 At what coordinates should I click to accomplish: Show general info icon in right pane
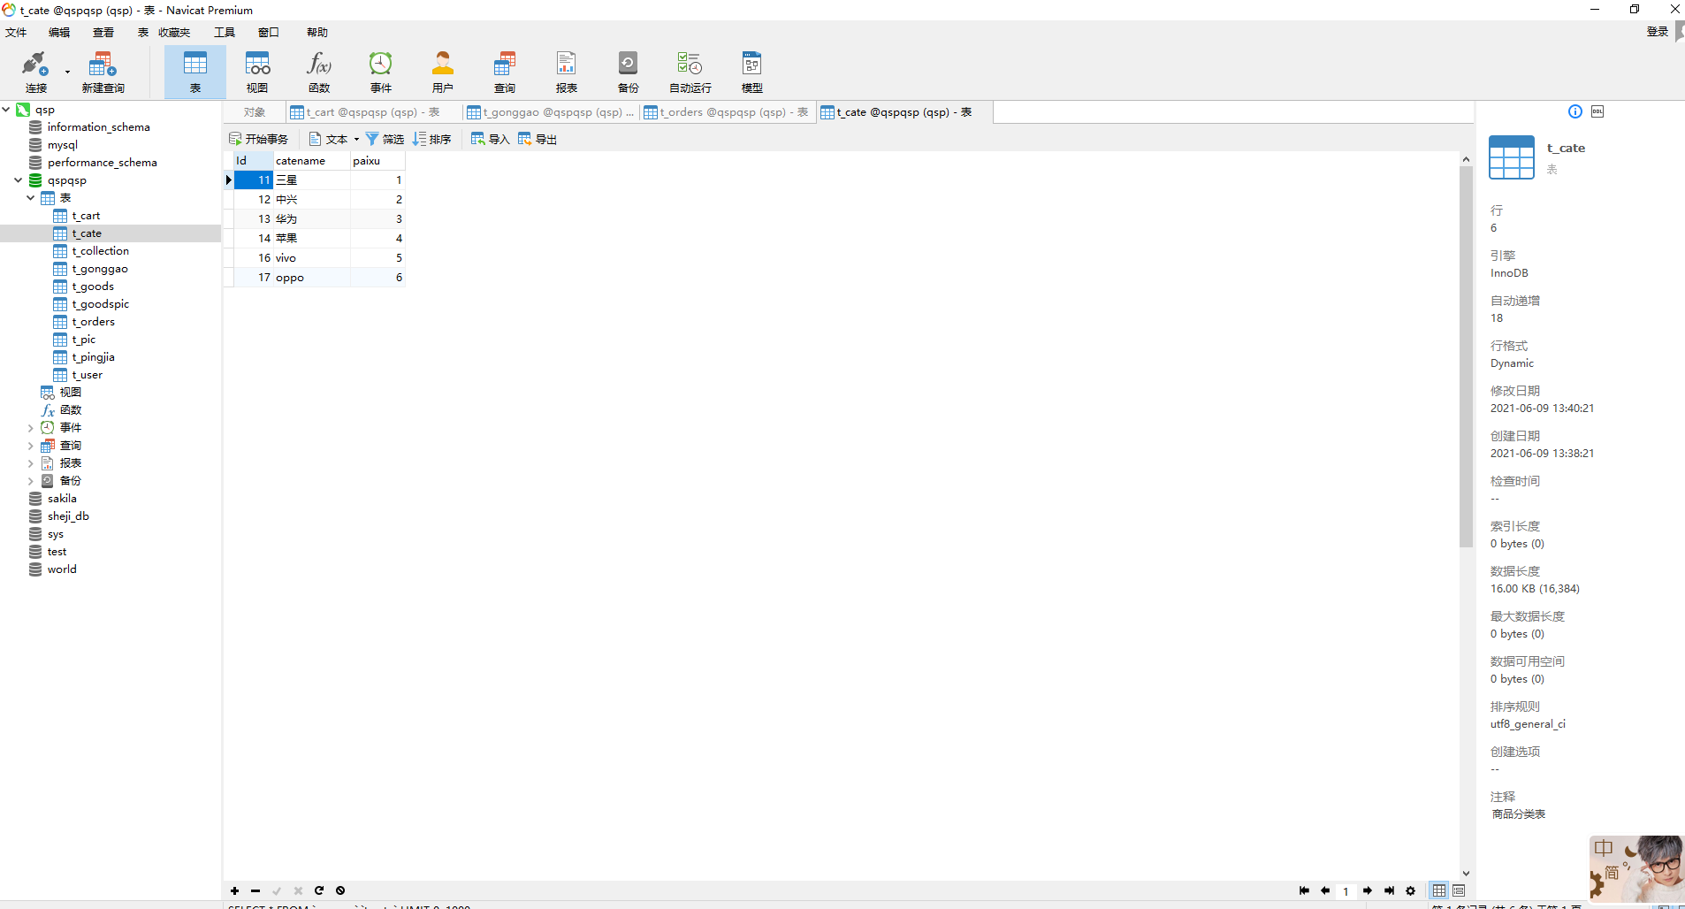1575,111
